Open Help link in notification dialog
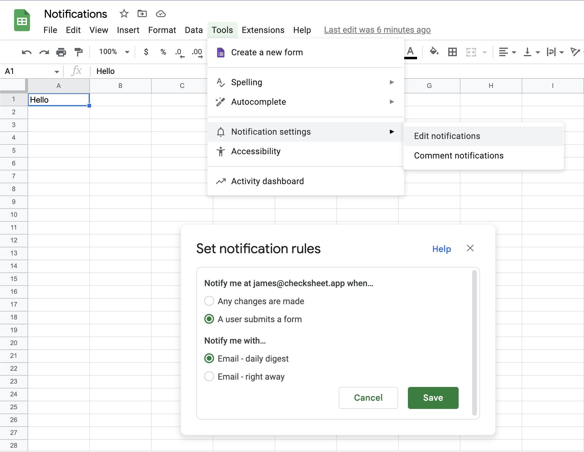The height and width of the screenshot is (452, 584). (x=442, y=249)
